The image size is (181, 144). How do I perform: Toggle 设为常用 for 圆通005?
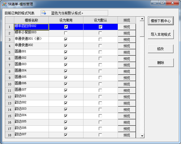66,78
